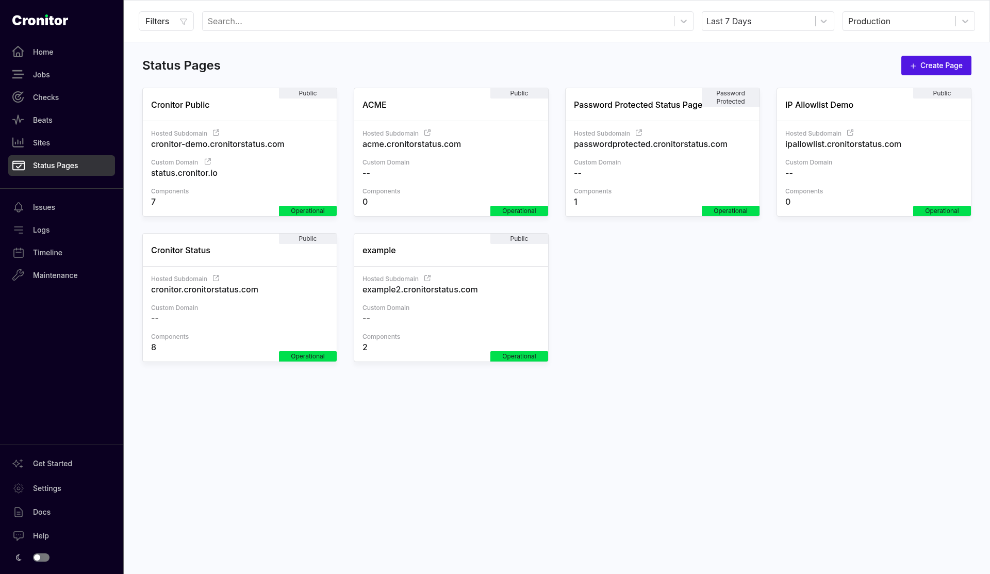Image resolution: width=990 pixels, height=574 pixels.
Task: Click Operational badge on Cronitor Public card
Action: pyautogui.click(x=308, y=211)
